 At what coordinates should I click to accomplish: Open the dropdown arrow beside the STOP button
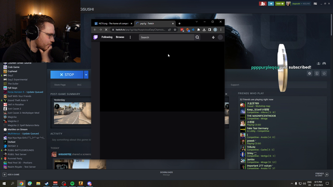click(x=86, y=75)
